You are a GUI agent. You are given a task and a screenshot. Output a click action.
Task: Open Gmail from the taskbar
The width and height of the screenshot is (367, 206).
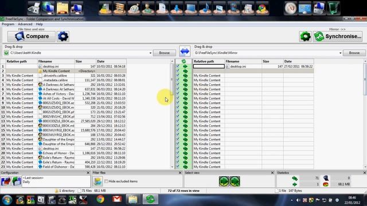coord(117,199)
